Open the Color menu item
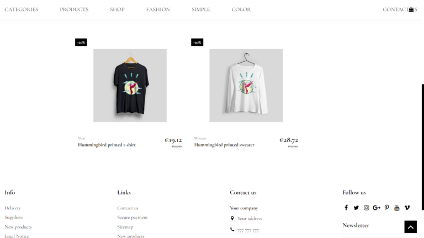Viewport: 424px width, 238px height. click(x=241, y=9)
